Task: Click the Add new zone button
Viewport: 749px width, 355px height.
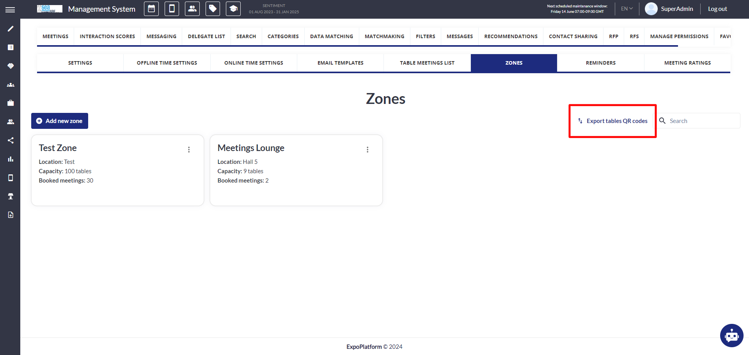Action: tap(60, 121)
